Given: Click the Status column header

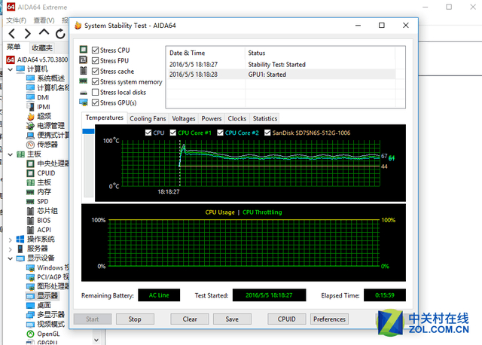Looking at the screenshot, I should [x=320, y=53].
